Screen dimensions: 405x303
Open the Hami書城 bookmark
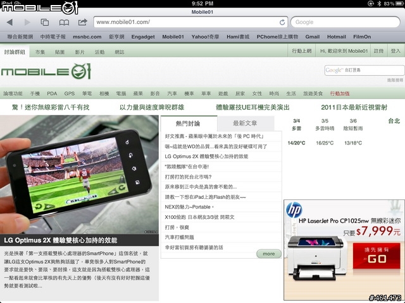[x=238, y=37]
